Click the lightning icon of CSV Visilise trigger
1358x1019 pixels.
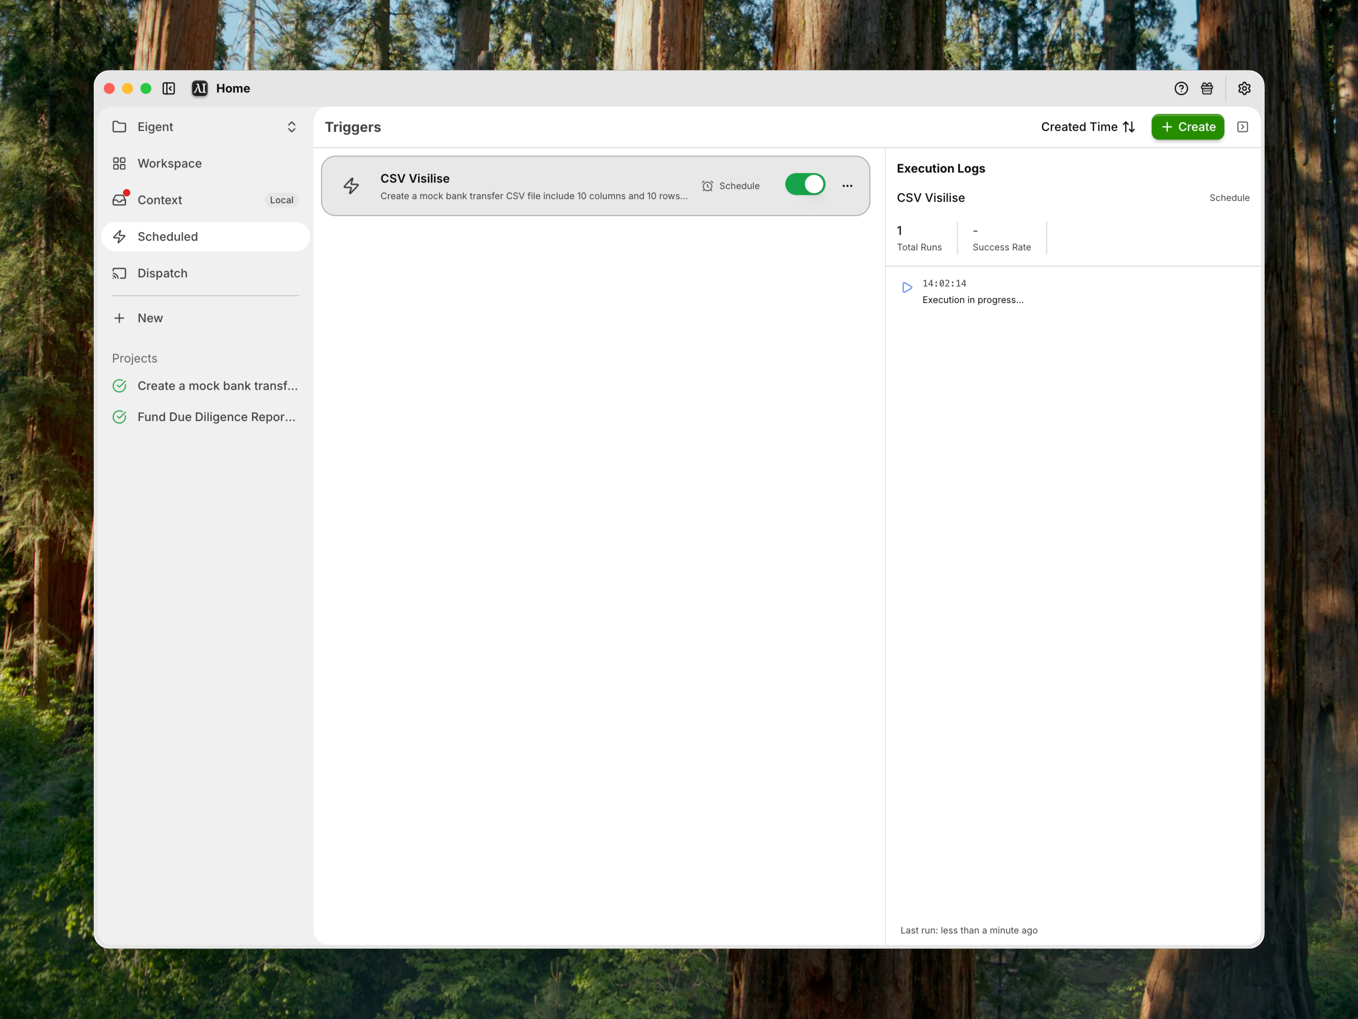click(351, 185)
